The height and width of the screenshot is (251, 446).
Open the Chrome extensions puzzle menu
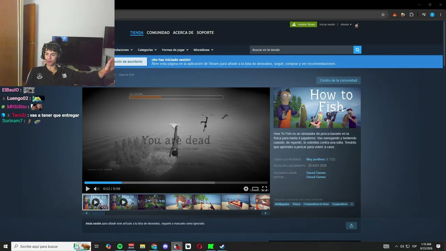click(x=412, y=15)
